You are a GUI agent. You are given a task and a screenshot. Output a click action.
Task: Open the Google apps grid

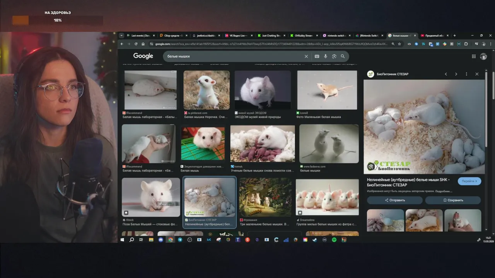(x=474, y=56)
